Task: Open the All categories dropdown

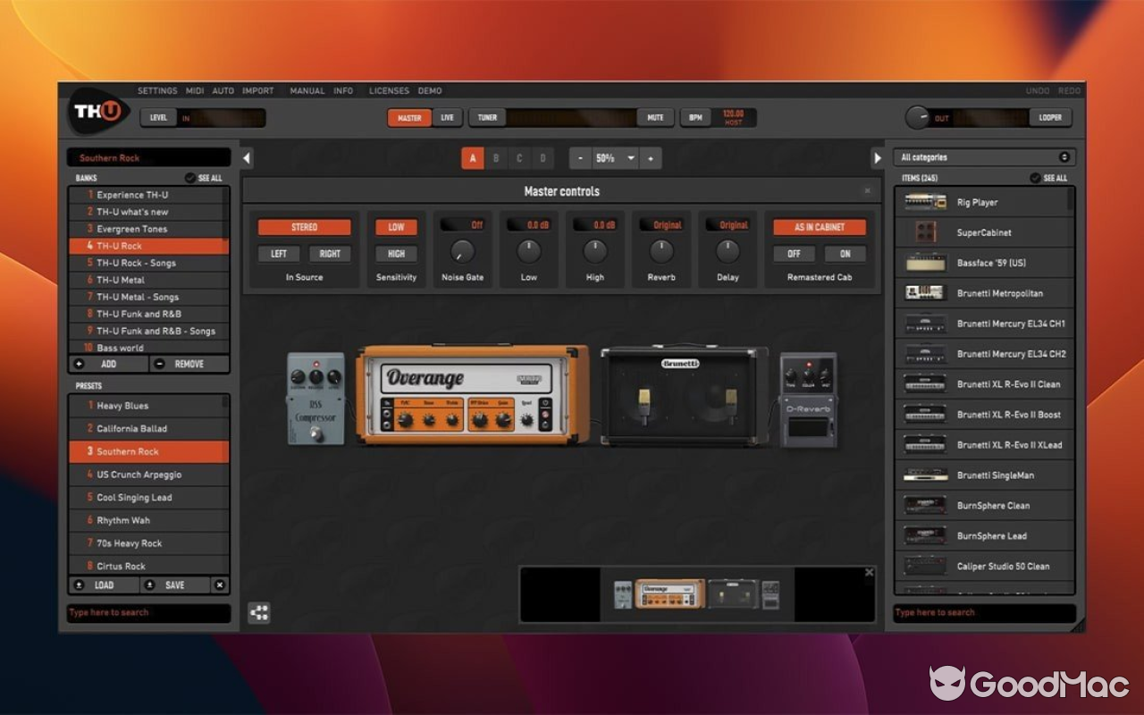Action: coord(983,156)
